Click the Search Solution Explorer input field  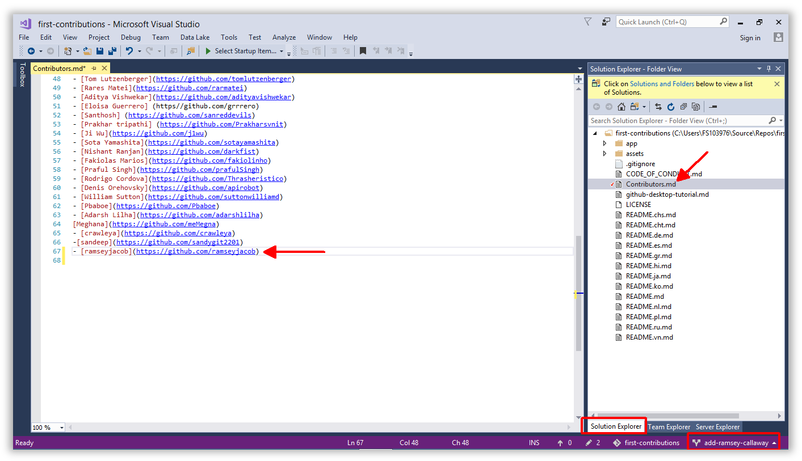[x=678, y=121]
